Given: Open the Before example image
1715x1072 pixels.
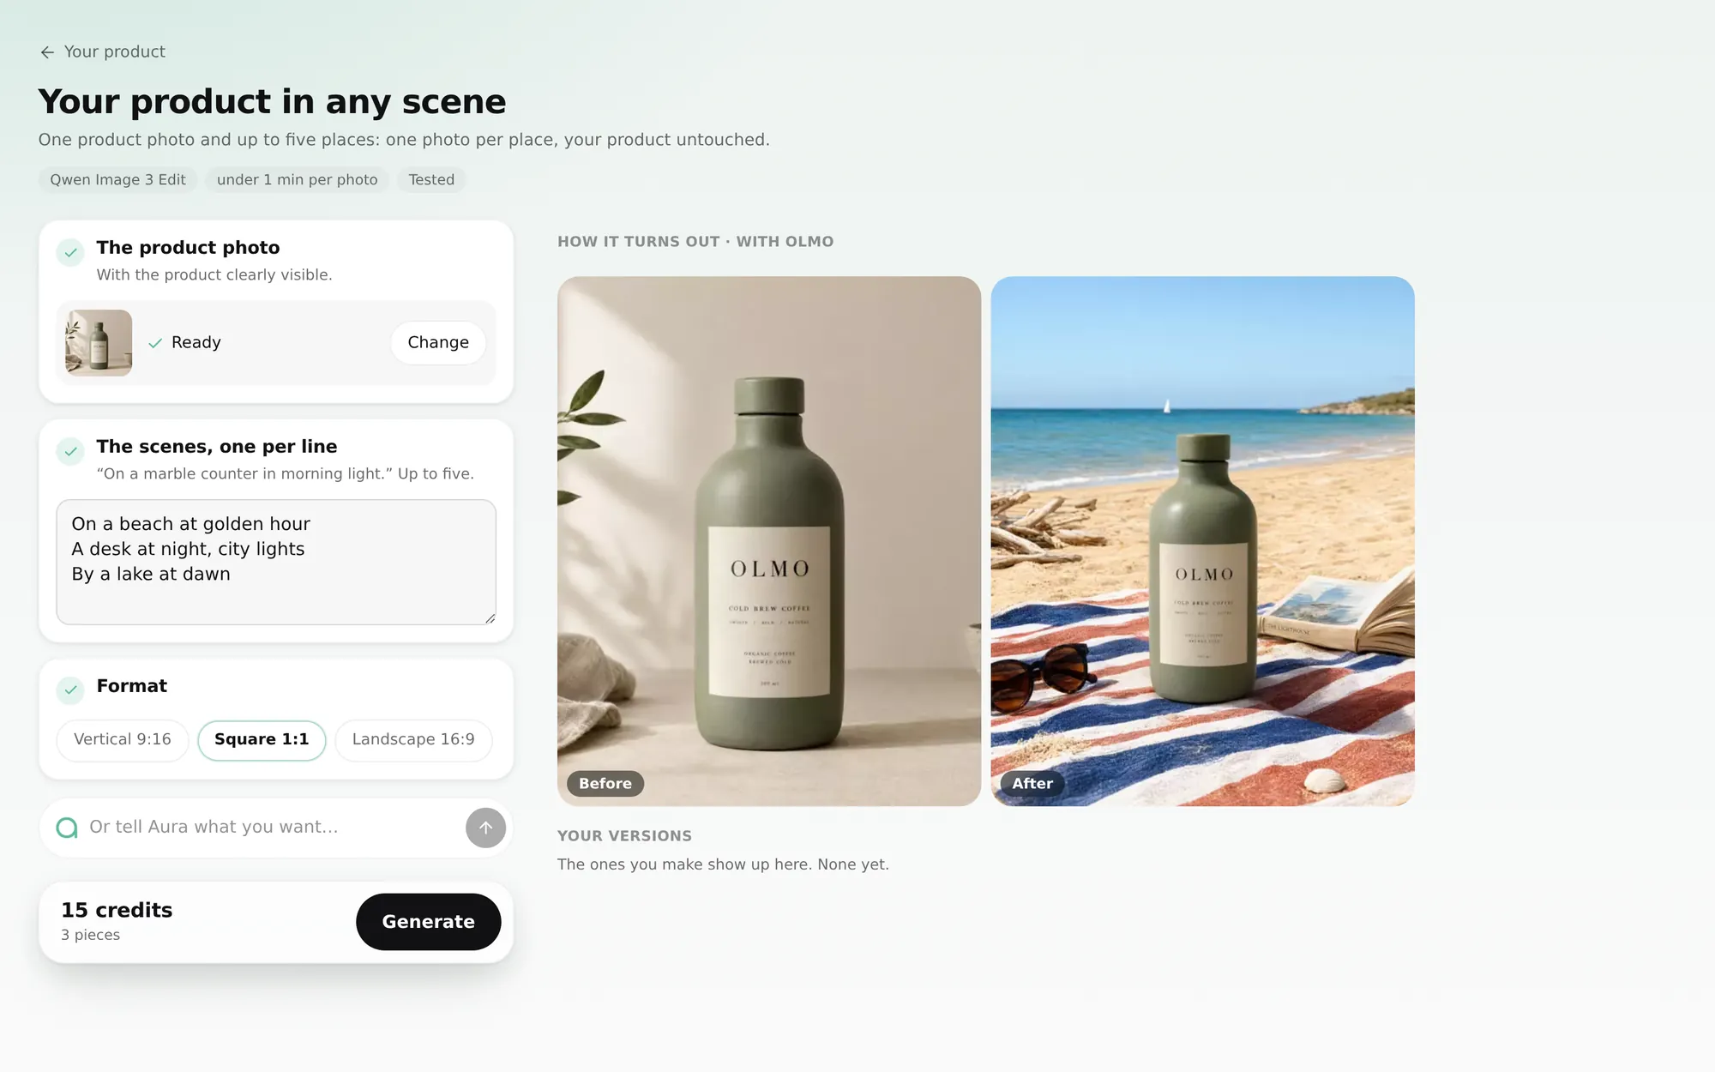Looking at the screenshot, I should [x=769, y=541].
